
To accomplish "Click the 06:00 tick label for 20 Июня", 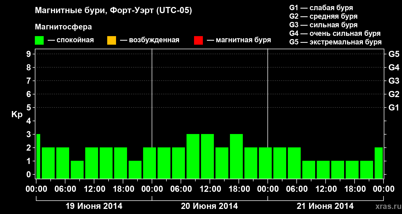I will click(181, 189).
